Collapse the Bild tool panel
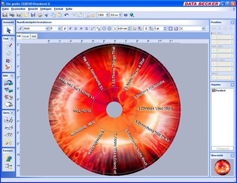 pyautogui.click(x=12, y=76)
